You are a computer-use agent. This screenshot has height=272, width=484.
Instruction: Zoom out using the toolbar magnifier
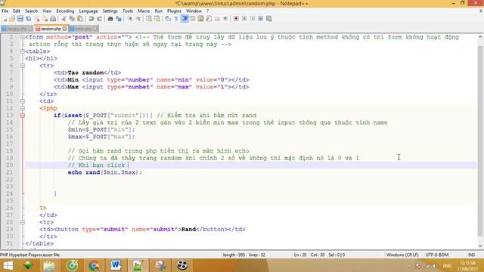(x=138, y=19)
